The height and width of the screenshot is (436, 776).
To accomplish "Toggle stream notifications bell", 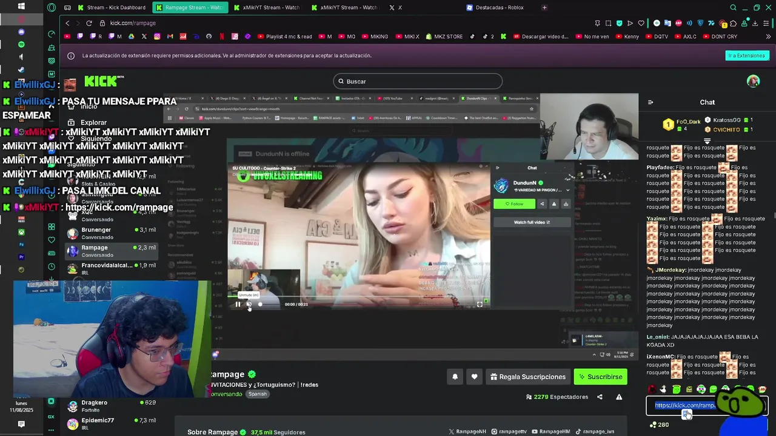I will 455,377.
